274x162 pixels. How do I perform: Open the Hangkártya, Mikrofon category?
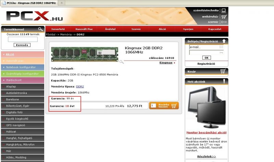tap(23, 145)
